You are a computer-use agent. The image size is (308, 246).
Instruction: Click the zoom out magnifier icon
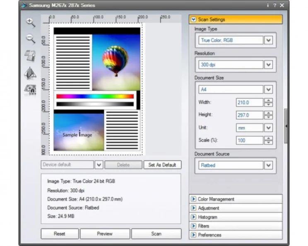30,39
